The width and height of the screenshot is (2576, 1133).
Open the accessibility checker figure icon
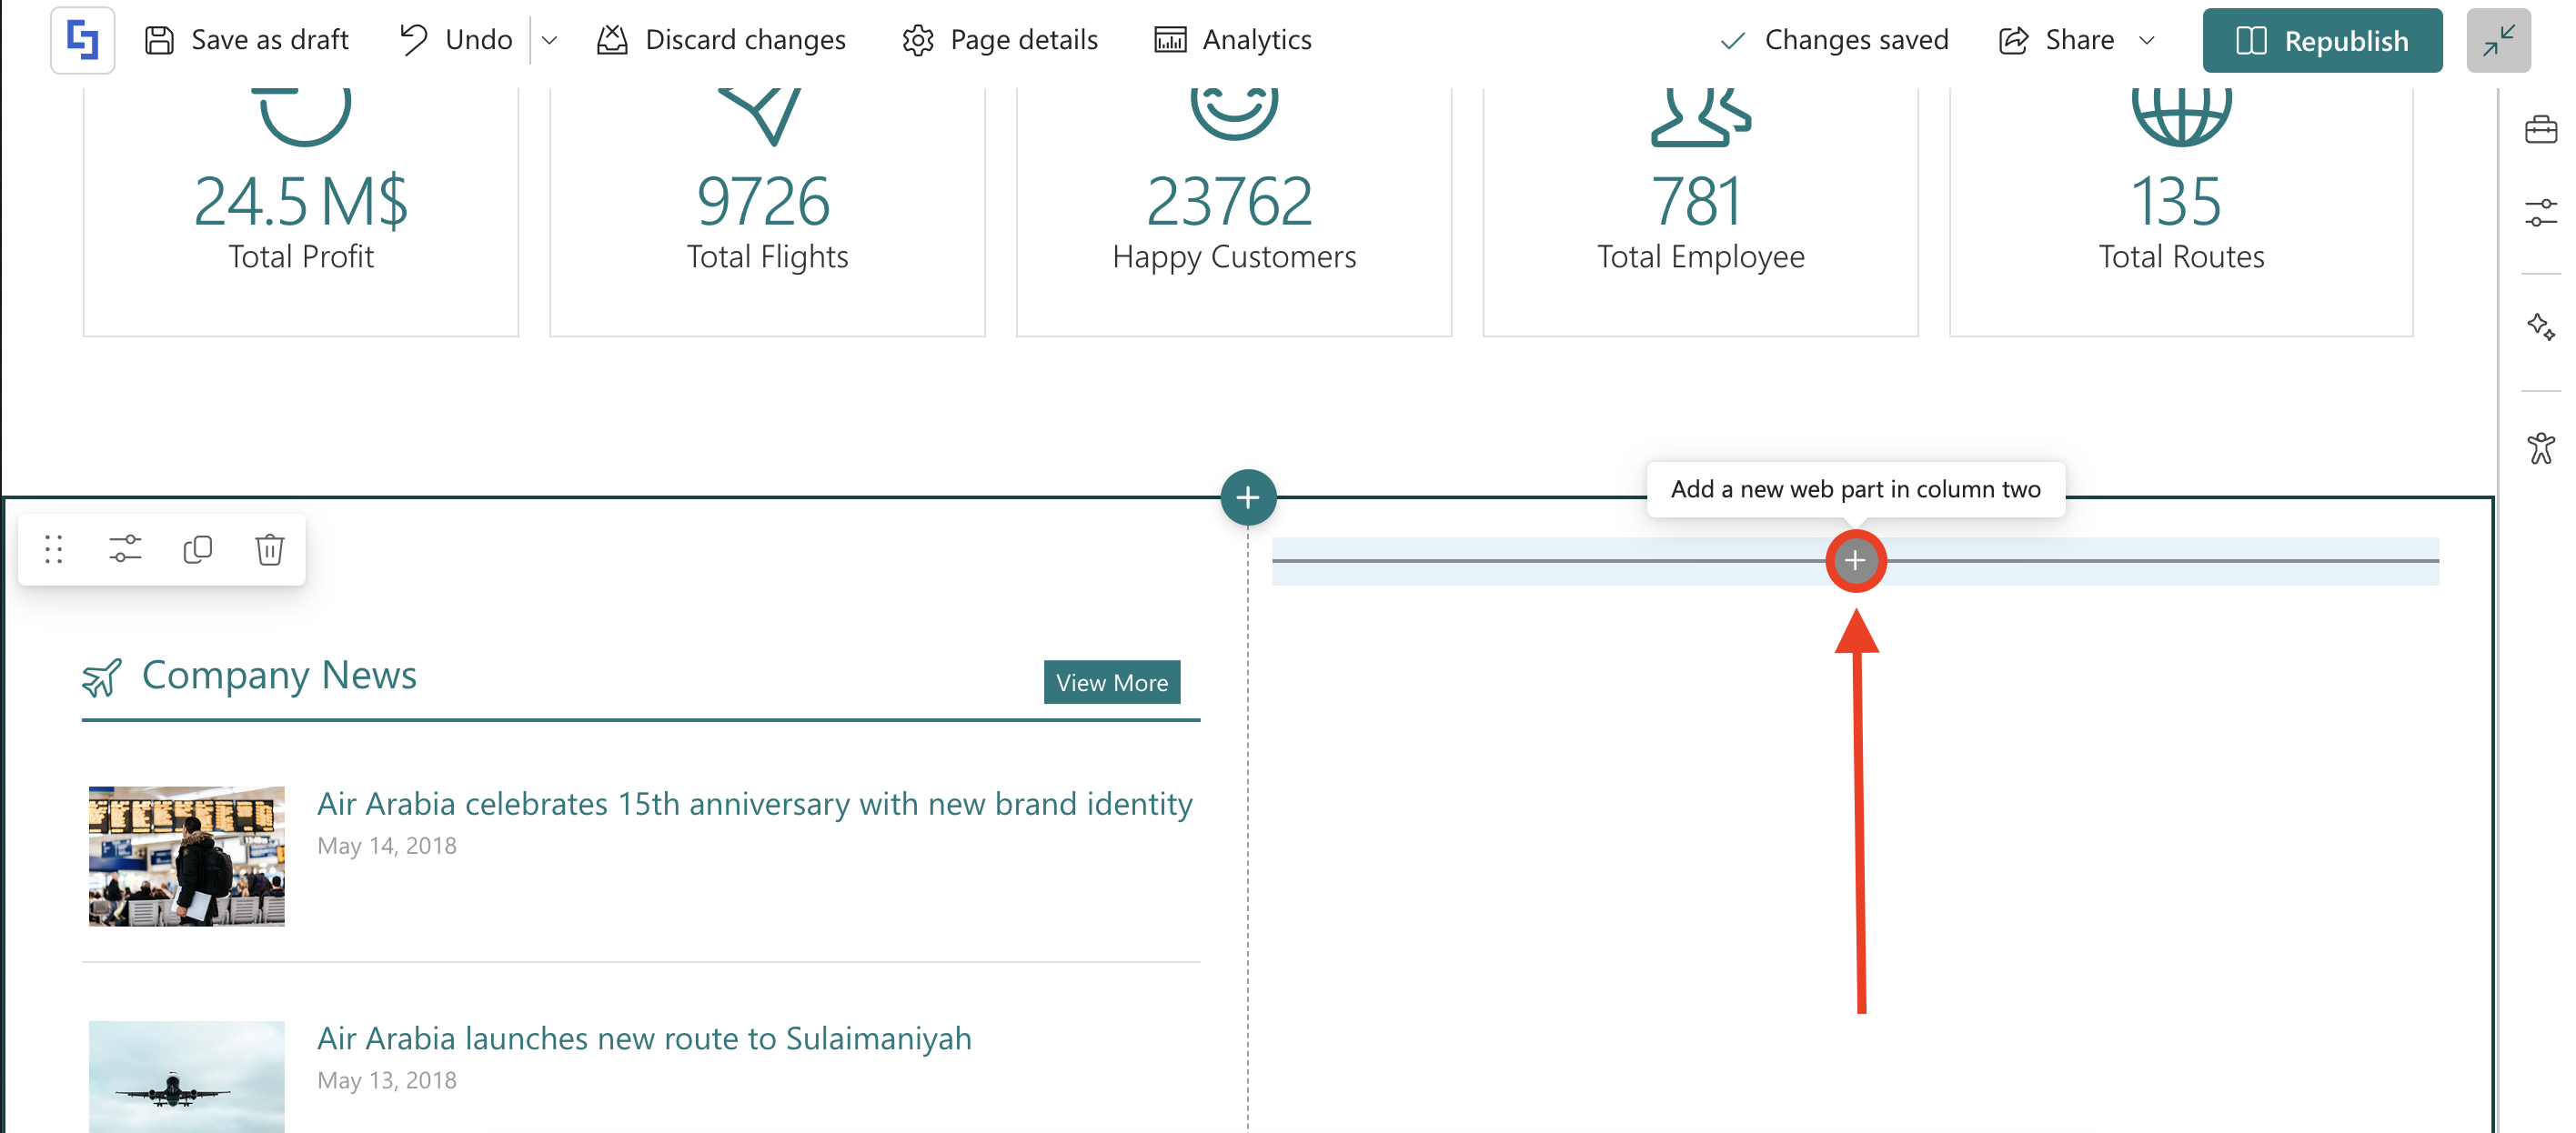coord(2540,448)
